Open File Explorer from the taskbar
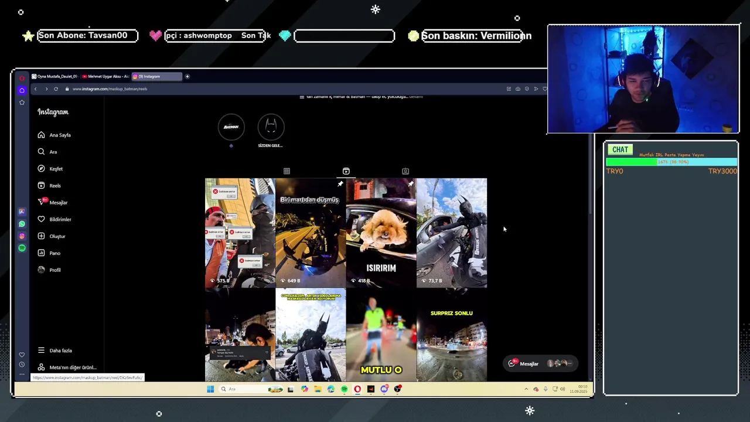750x422 pixels. pyautogui.click(x=318, y=389)
